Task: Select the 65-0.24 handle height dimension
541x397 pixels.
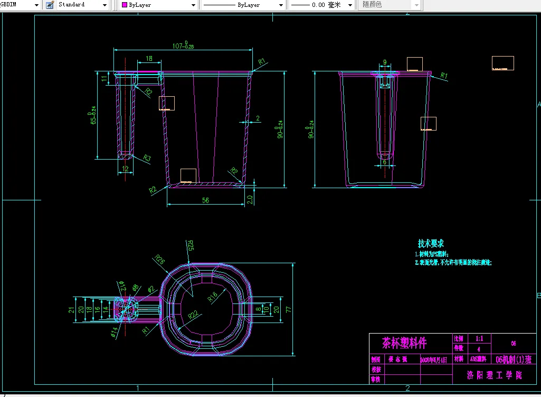Action: pyautogui.click(x=93, y=115)
